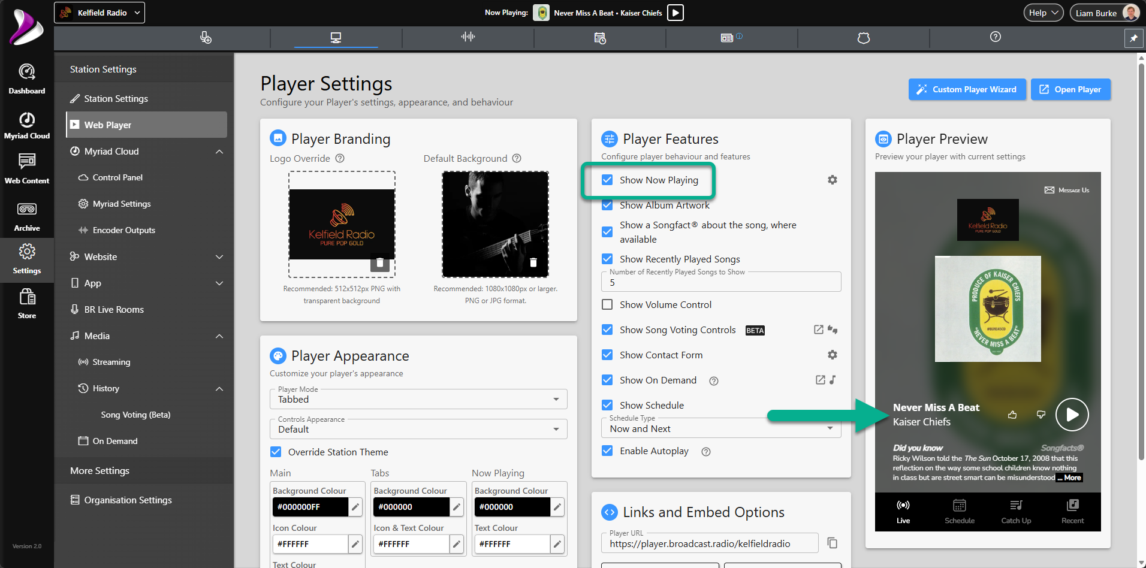Image resolution: width=1146 pixels, height=568 pixels.
Task: Delete the logo override image
Action: click(379, 262)
